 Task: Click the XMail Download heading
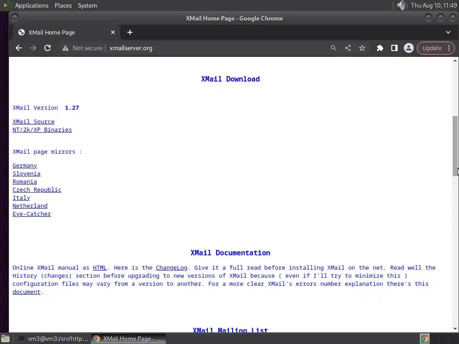tap(230, 79)
